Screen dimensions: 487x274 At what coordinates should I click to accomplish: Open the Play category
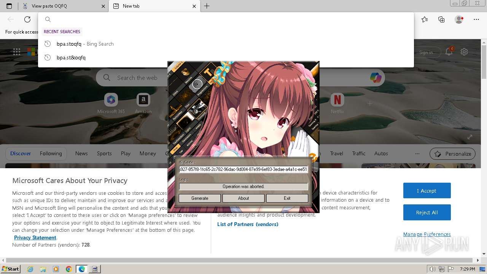(x=126, y=153)
